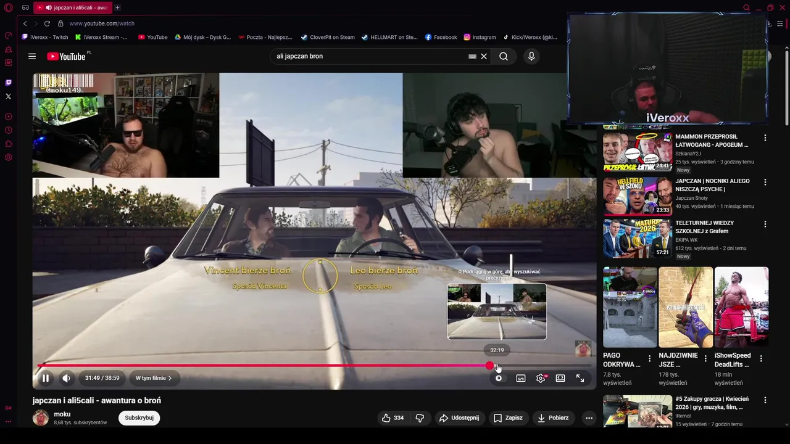This screenshot has height=444, width=790.
Task: Like the video (334 likes)
Action: tap(393, 417)
